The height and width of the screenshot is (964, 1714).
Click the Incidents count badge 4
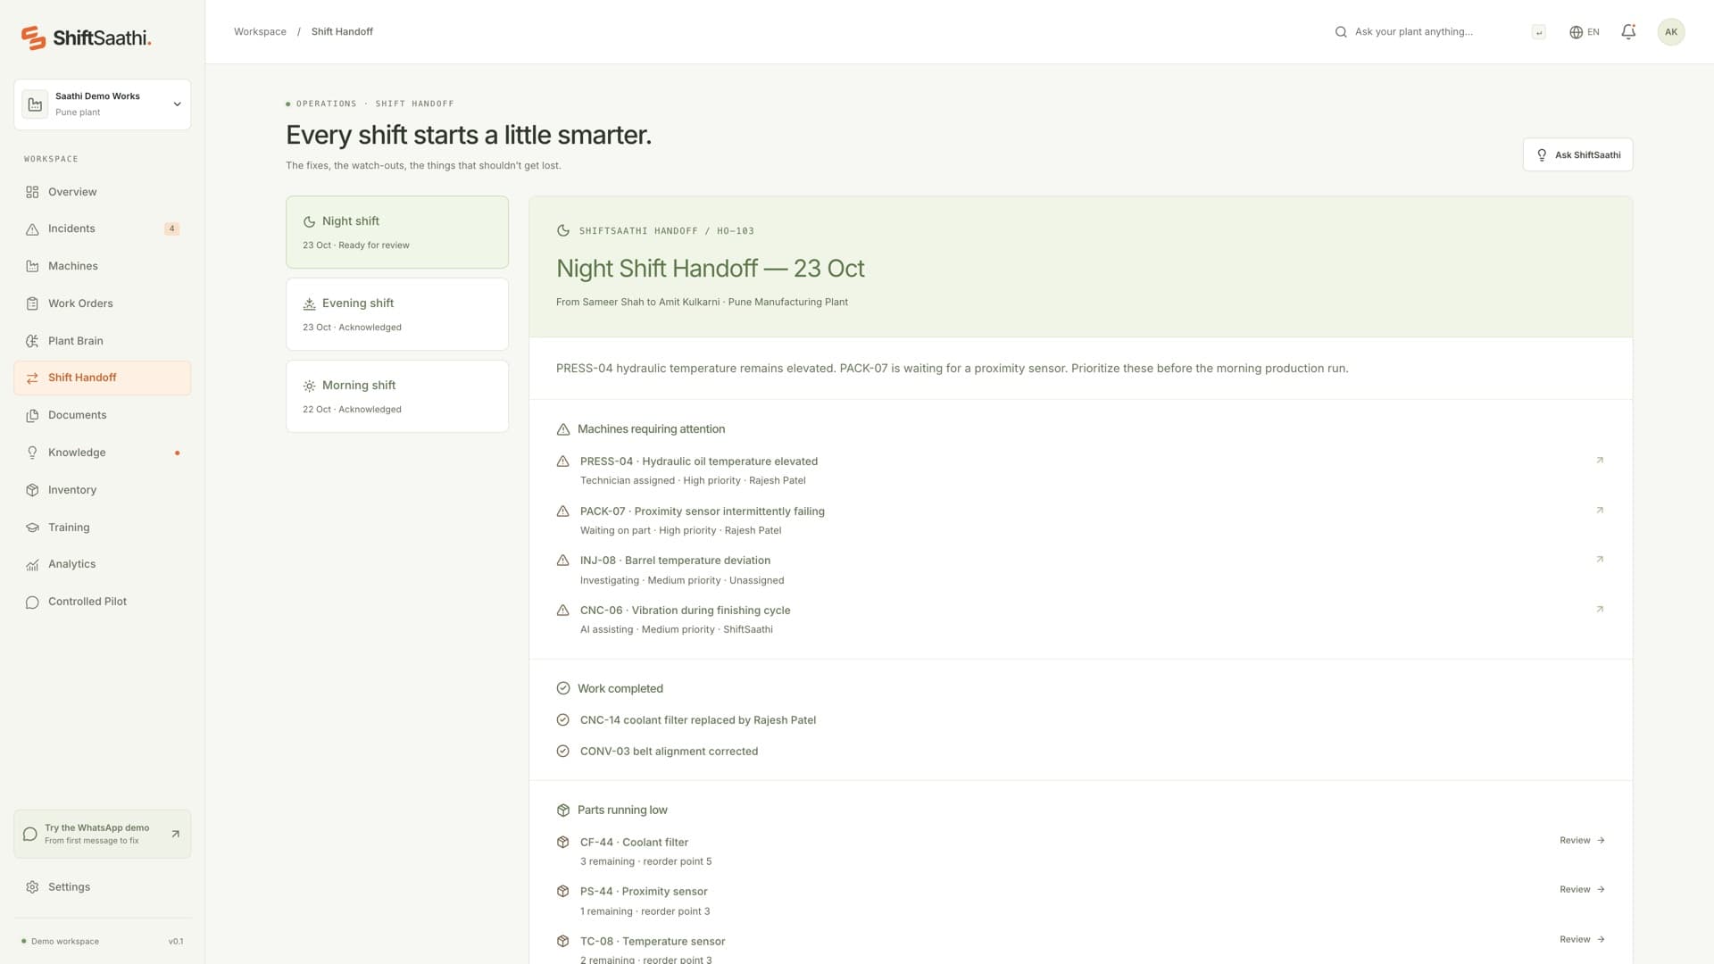click(172, 229)
